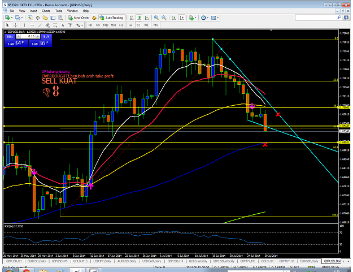
Task: Click the trade volume 0.10 field
Action: click(x=28, y=37)
